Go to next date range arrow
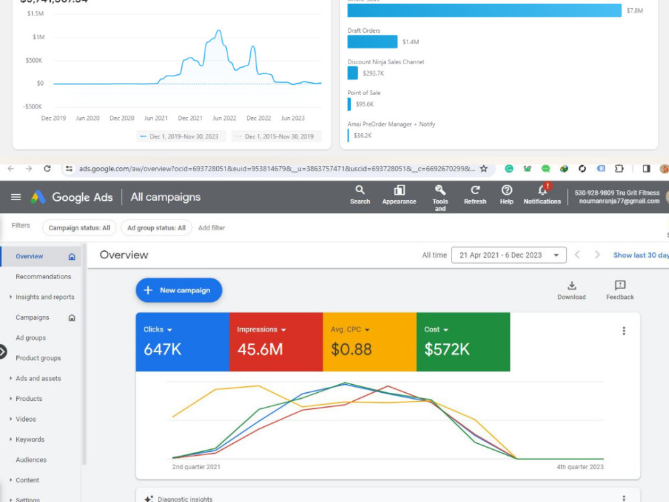Image resolution: width=669 pixels, height=502 pixels. pos(597,255)
